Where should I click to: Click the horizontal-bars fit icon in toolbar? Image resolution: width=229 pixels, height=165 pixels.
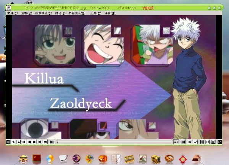[x=213, y=142]
